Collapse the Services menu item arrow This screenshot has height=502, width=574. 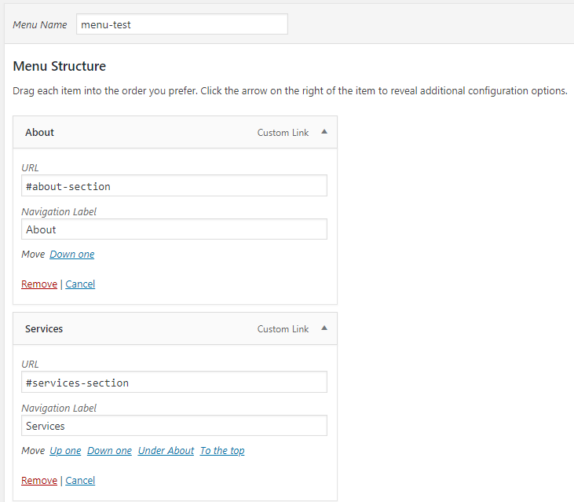324,328
